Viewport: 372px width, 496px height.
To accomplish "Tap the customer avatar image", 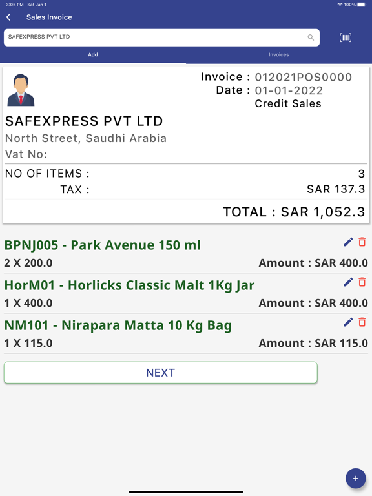I will click(21, 90).
